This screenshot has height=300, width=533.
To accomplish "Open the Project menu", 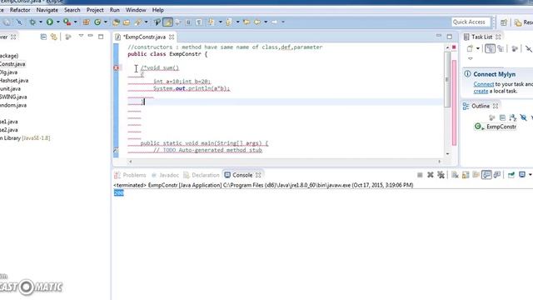I will (x=95, y=10).
